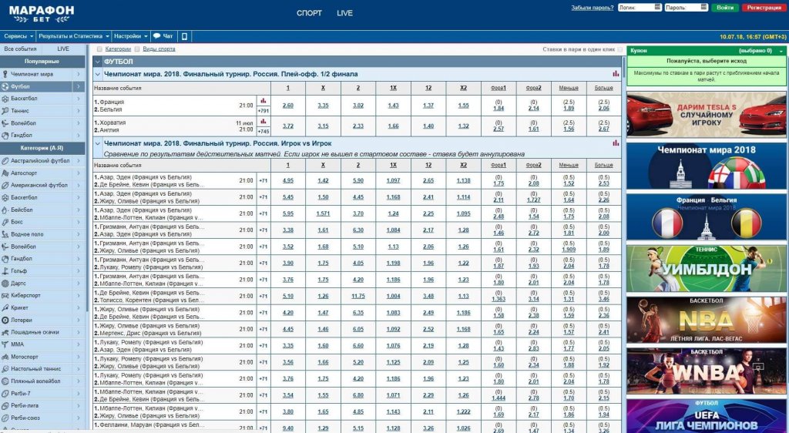789x433 pixels.
Task: Expand Чемпионат мира sidebar arrow
Action: point(79,74)
